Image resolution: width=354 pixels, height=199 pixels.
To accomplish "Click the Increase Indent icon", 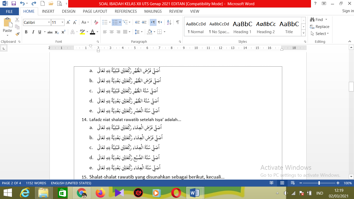I will [x=144, y=23].
